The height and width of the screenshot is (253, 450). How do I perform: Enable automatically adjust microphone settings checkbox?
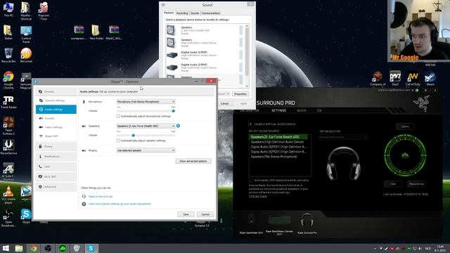point(118,116)
